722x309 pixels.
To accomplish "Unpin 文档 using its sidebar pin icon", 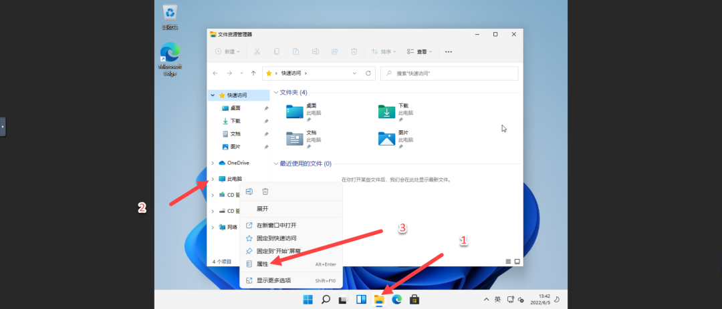I will point(266,134).
